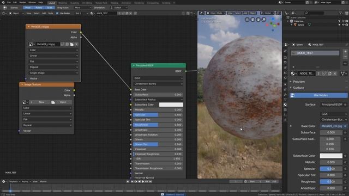Click the viewport zoom magnifier gizmo icon
This screenshot has width=349, height=196.
click(264, 20)
